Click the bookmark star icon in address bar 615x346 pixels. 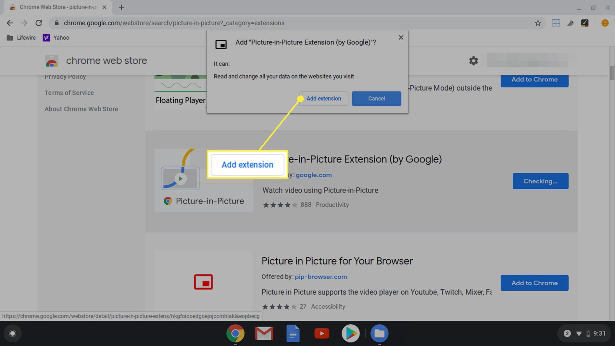(x=538, y=23)
